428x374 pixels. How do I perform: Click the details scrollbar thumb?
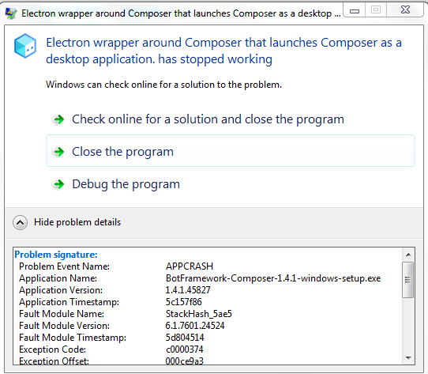tap(408, 280)
